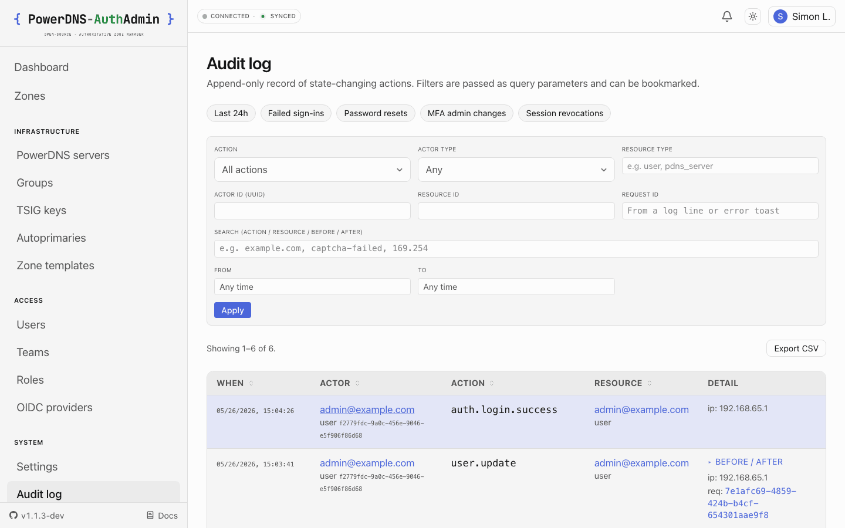
Task: Click timestamp 05/26/2026, 15:03:41
Action: [255, 464]
